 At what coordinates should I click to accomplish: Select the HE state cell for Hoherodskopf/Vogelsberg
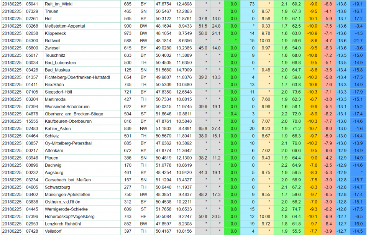point(143,217)
